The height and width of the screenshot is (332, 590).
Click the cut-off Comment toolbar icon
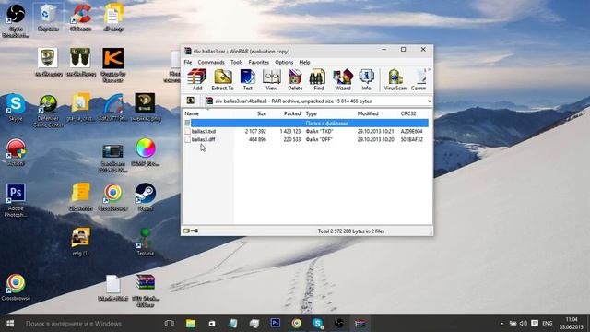point(419,80)
